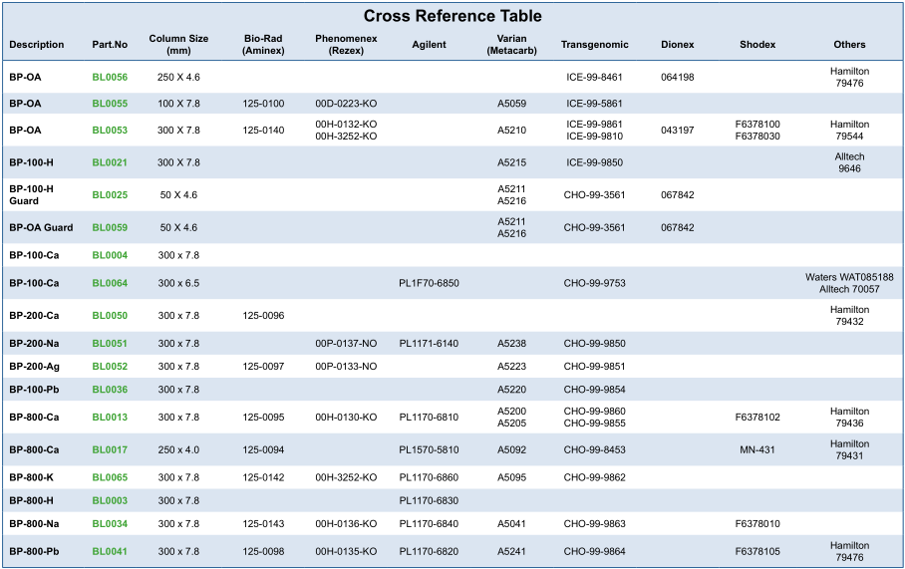
Task: Select the Description column header
Action: click(x=36, y=45)
